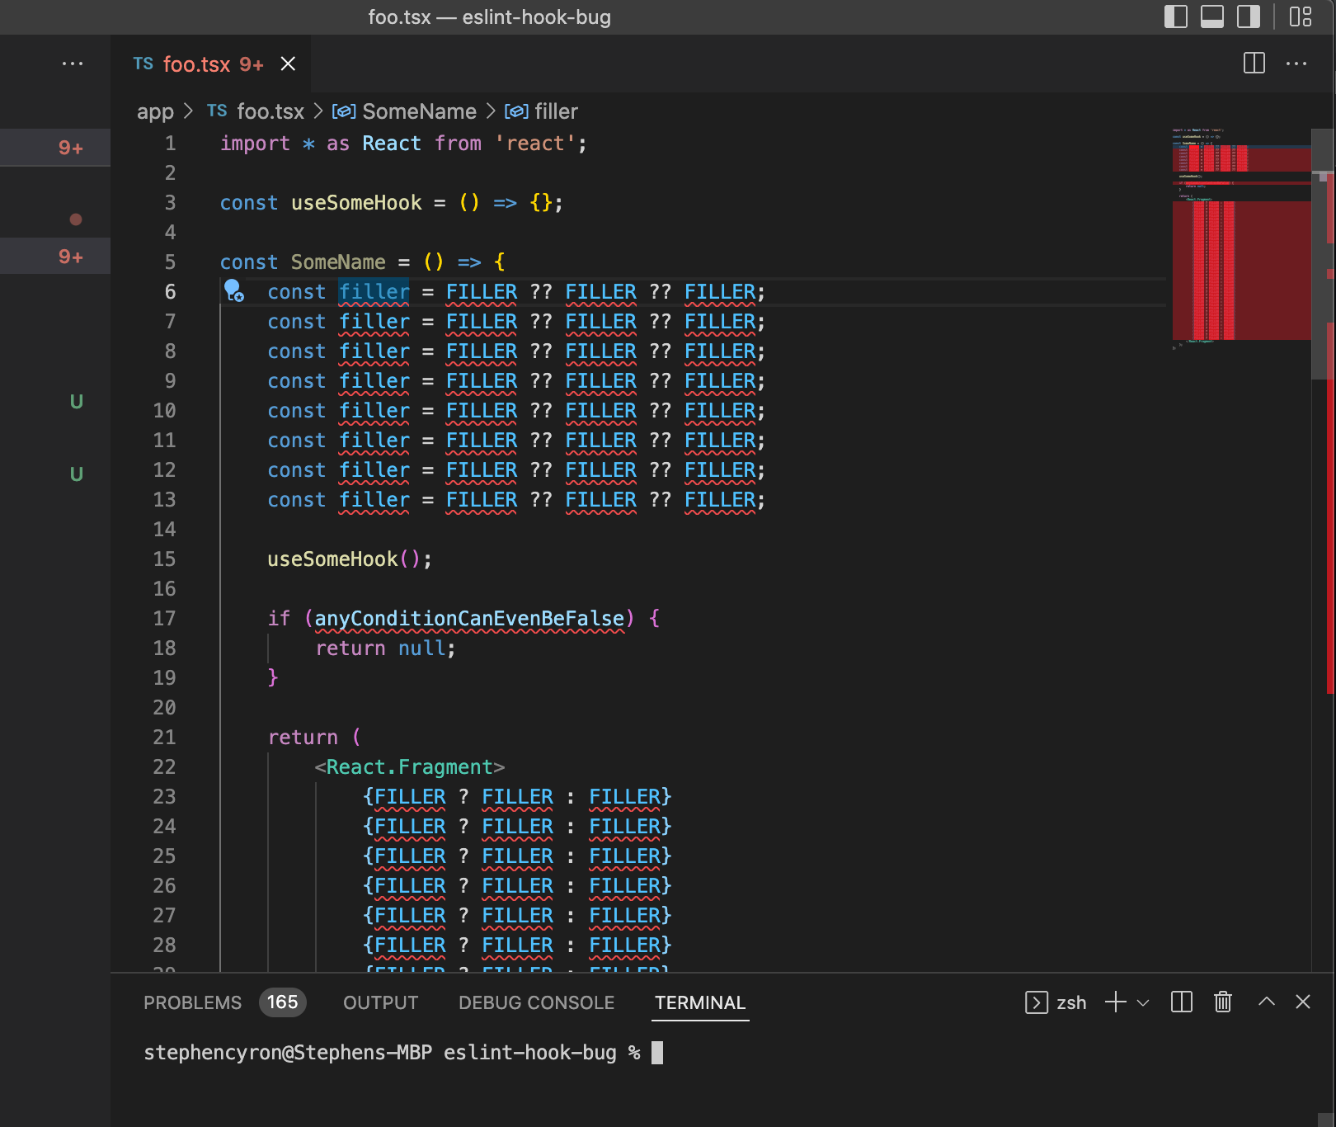This screenshot has height=1127, width=1336.
Task: Kill terminal with the trash icon
Action: [x=1223, y=1002]
